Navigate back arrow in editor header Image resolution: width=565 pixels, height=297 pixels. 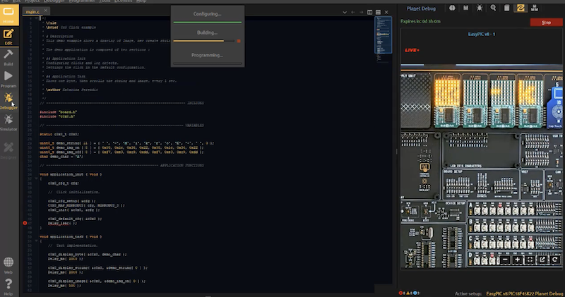352,12
